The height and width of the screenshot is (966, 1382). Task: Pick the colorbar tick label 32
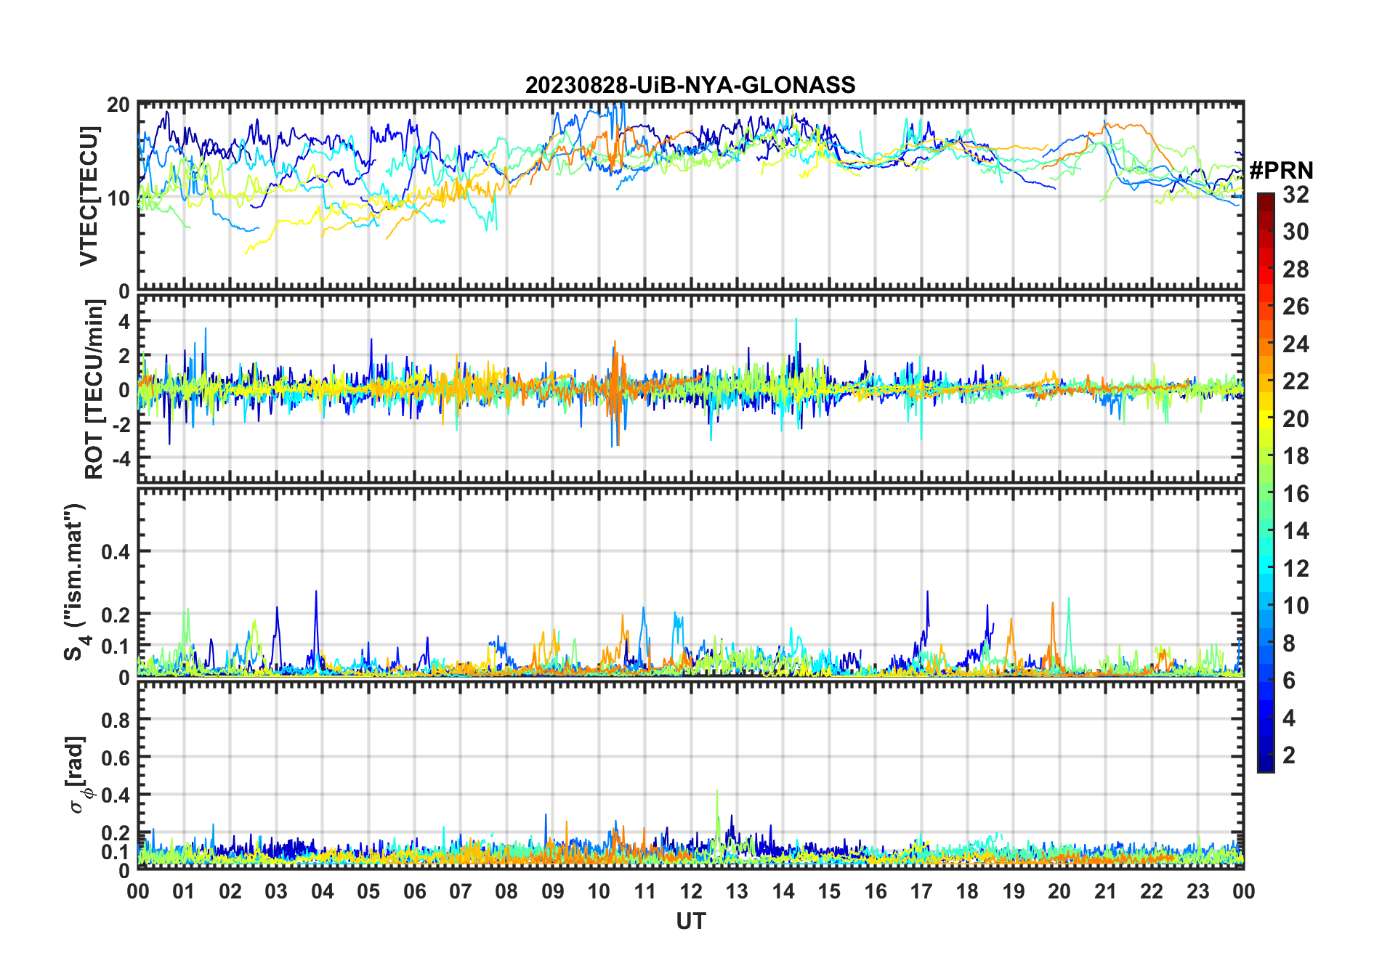[x=1295, y=195]
